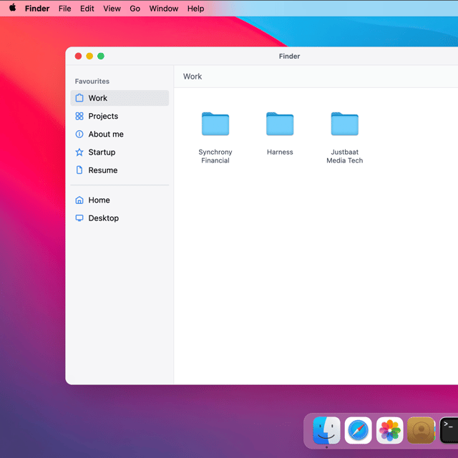Image resolution: width=458 pixels, height=458 pixels.
Task: Click the Synchrony Financial folder name
Action: pos(215,156)
